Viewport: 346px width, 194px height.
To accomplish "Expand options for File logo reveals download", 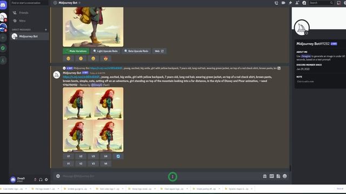I will [x=58, y=189].
